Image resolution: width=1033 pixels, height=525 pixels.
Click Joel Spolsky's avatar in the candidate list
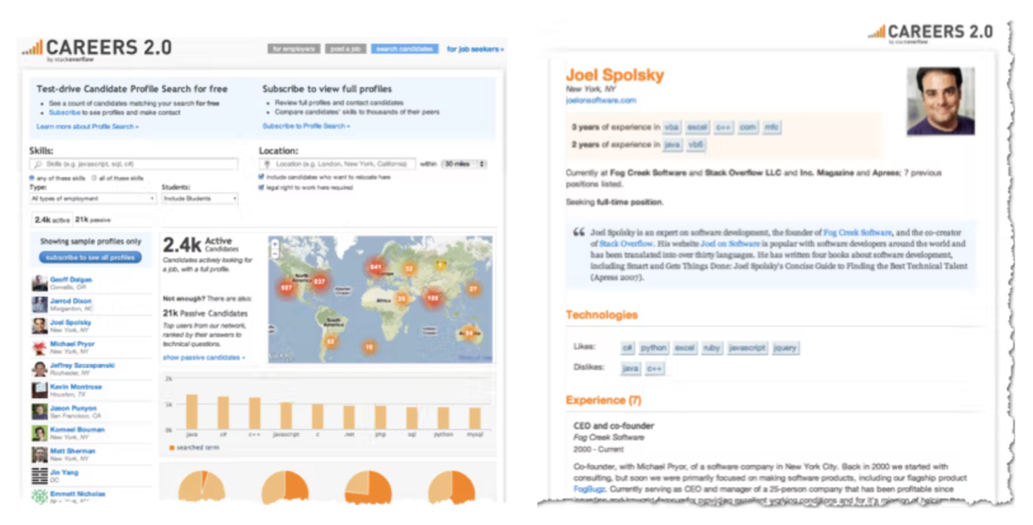[x=39, y=326]
